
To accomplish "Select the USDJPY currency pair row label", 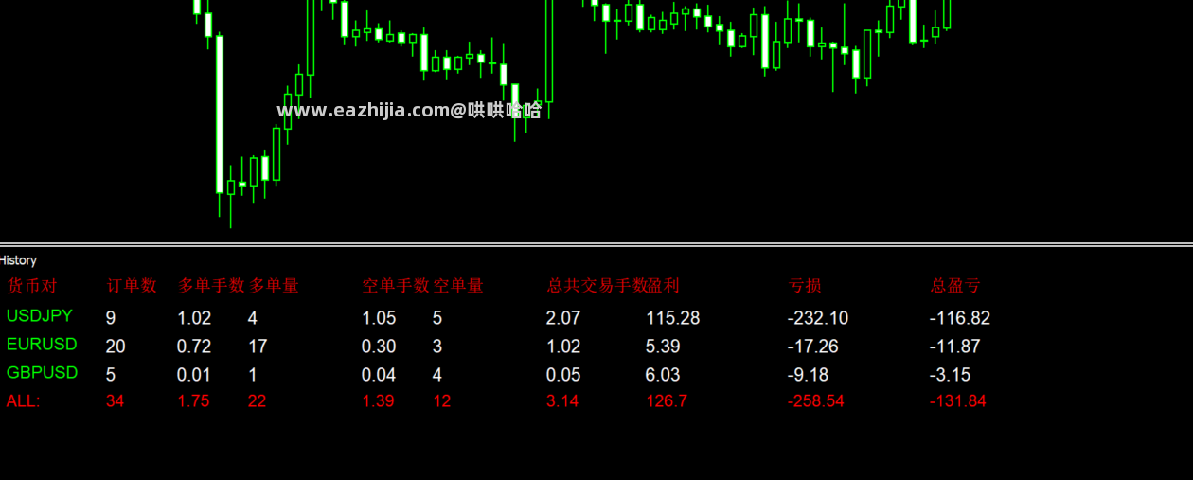I will pos(40,316).
